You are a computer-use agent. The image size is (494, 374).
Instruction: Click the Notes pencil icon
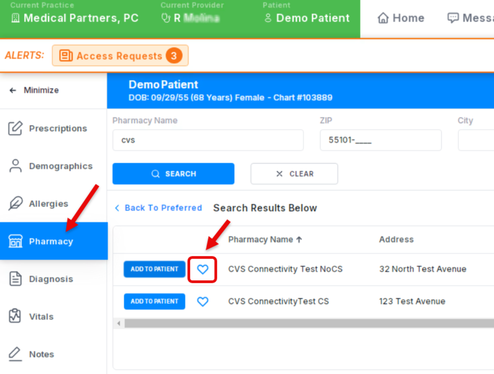click(x=15, y=354)
